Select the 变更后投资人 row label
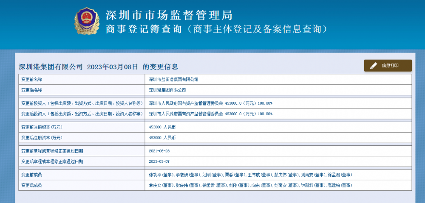Viewport: 425px width, 203px height. [82, 114]
